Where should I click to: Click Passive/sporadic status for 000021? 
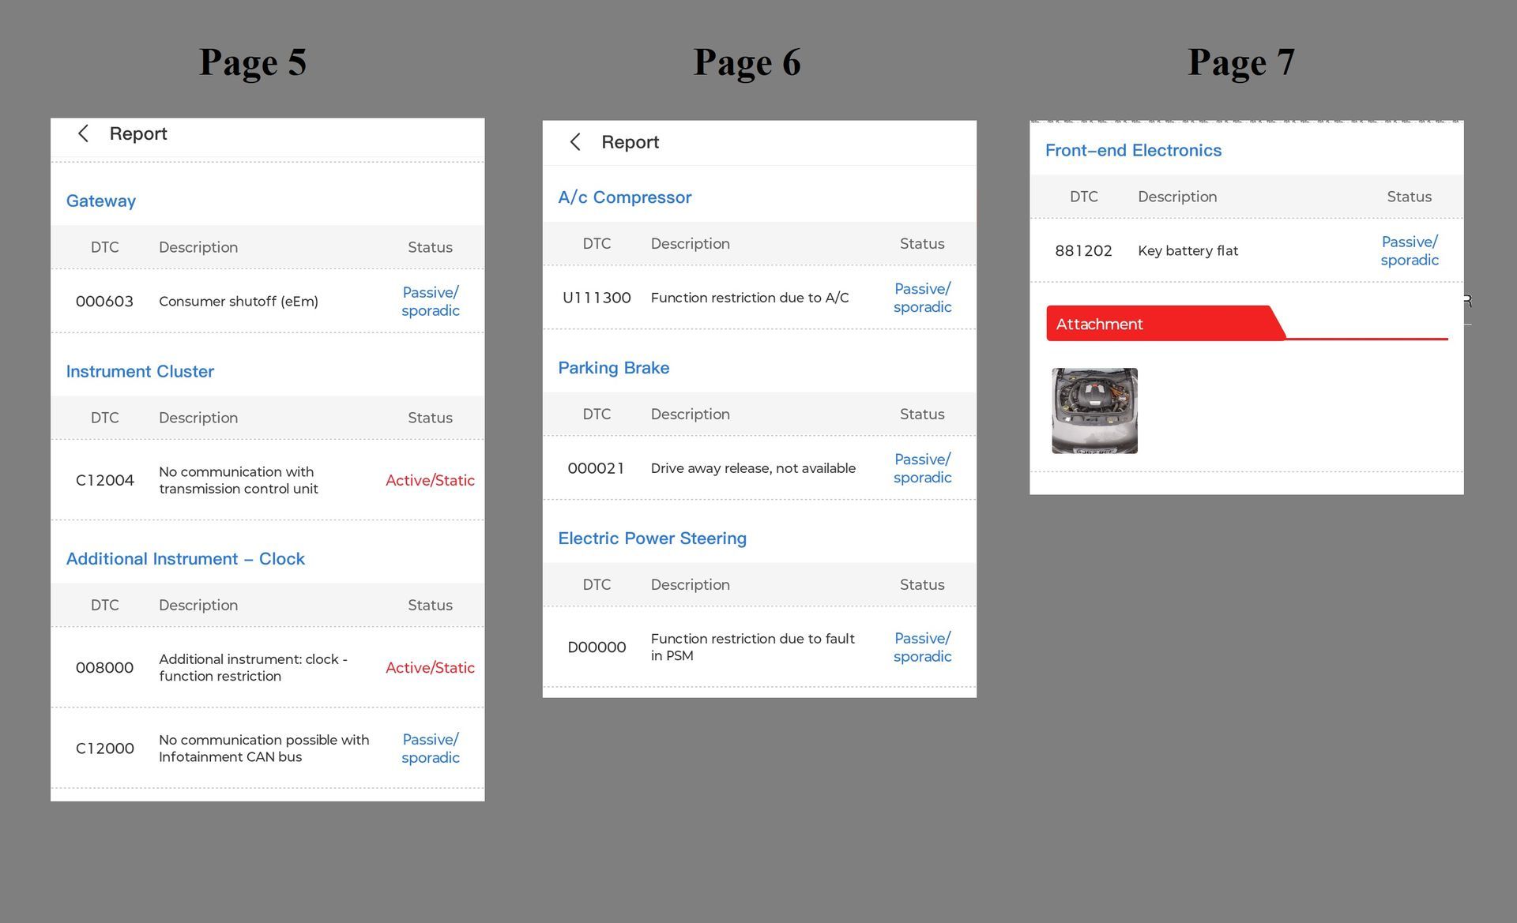[922, 468]
